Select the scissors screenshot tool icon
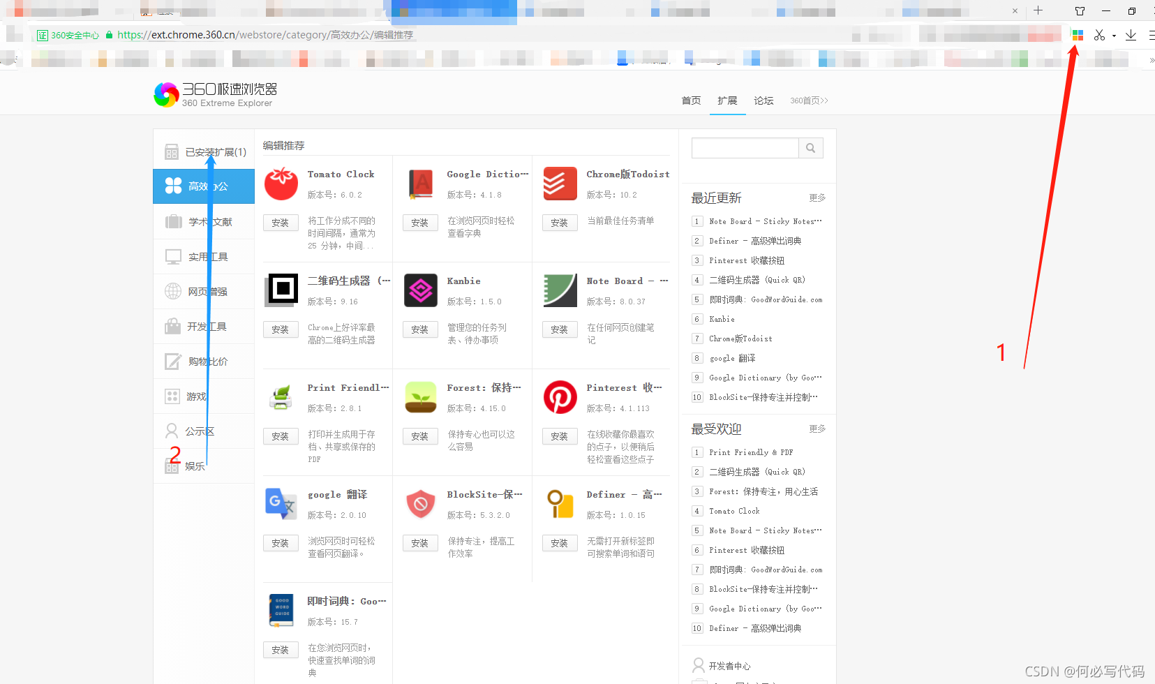The image size is (1155, 684). 1099,35
